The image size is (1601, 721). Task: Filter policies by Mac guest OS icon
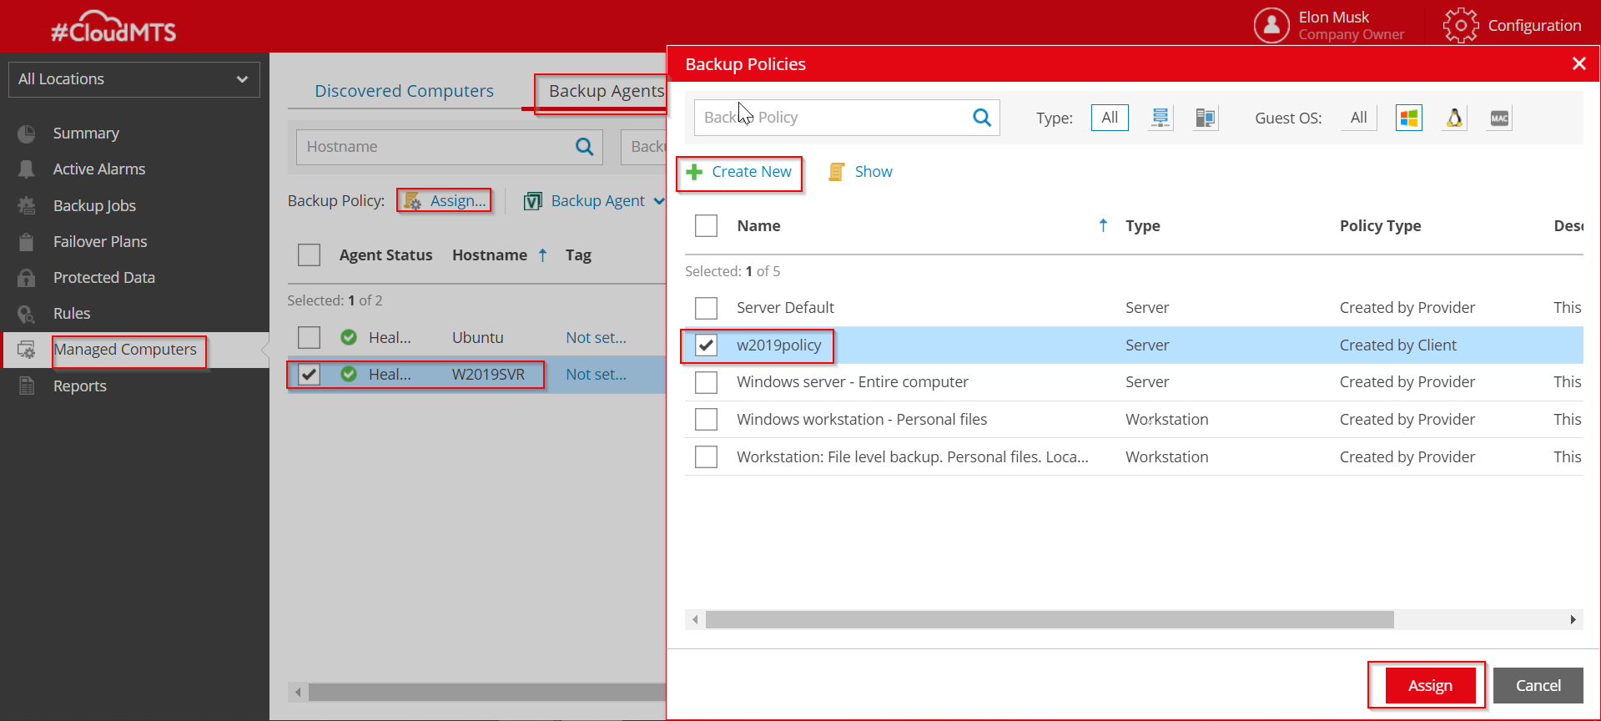point(1499,118)
